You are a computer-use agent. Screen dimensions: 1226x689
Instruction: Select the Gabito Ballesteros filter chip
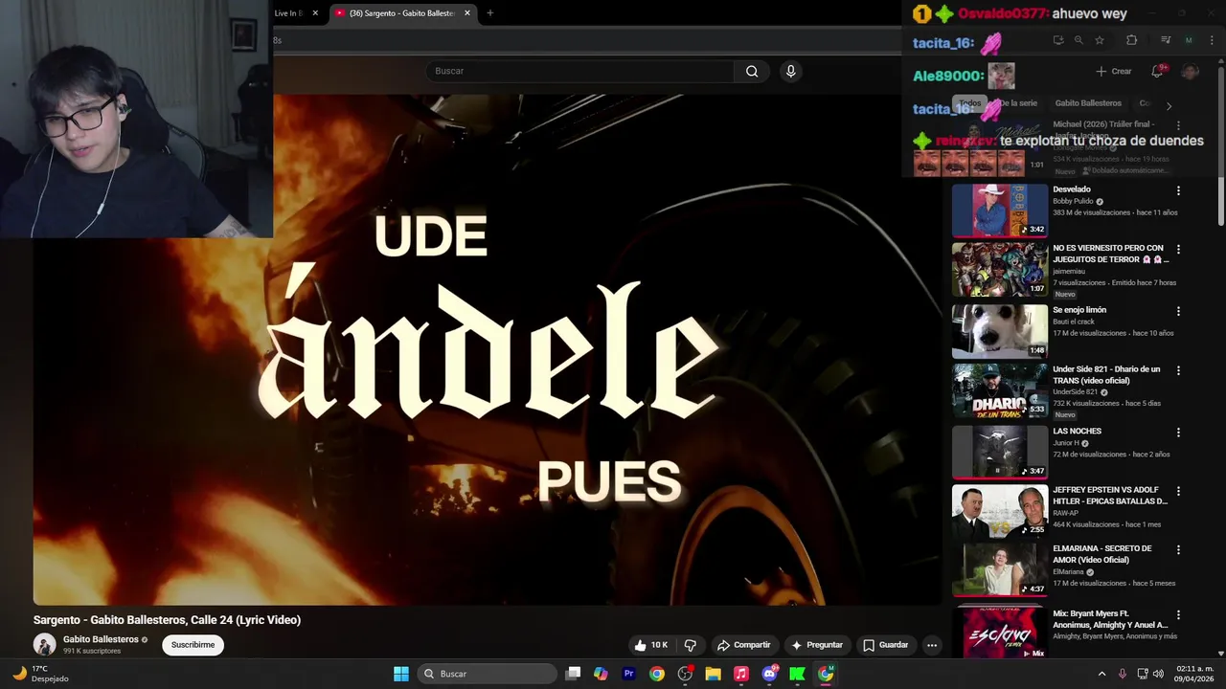tap(1088, 103)
